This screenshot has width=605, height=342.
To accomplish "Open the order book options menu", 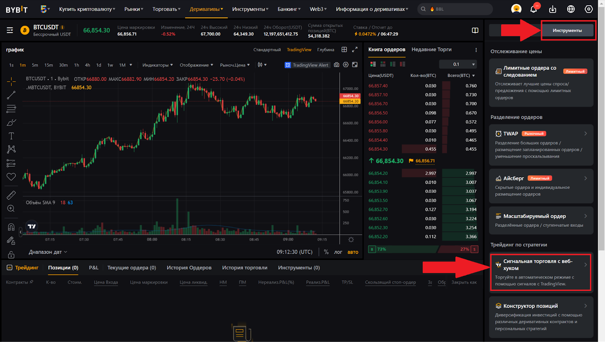I will (x=476, y=50).
